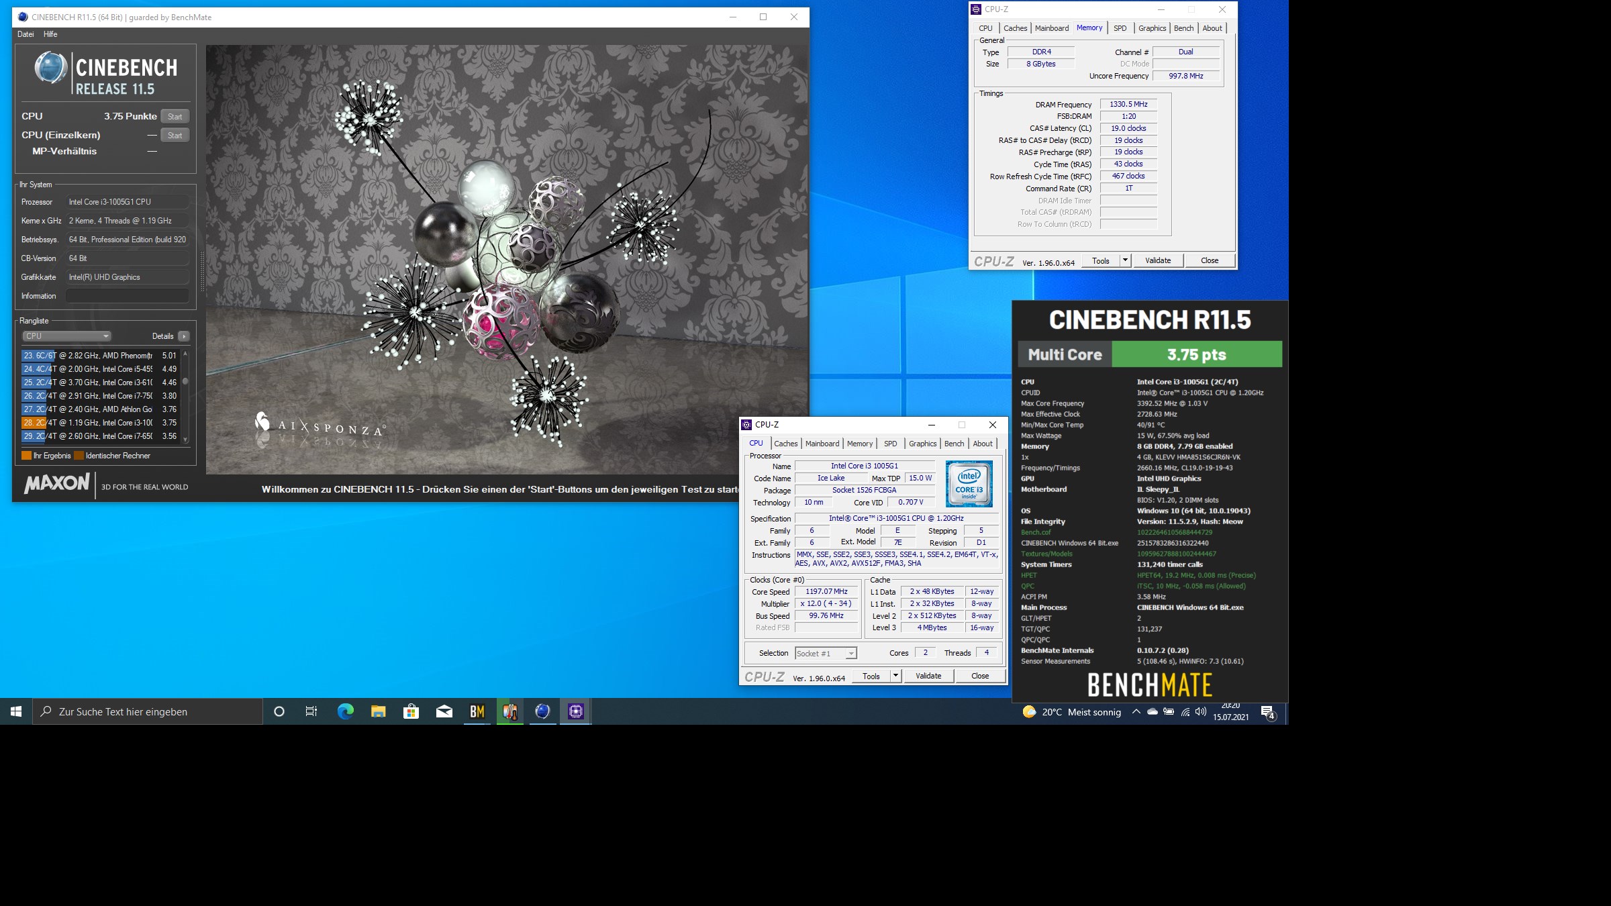The height and width of the screenshot is (906, 1611).
Task: Open Caches tab in bottom CPU-Z window
Action: point(785,444)
